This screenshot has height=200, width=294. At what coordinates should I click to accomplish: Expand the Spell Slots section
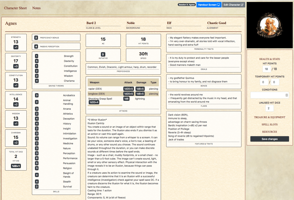(269, 125)
